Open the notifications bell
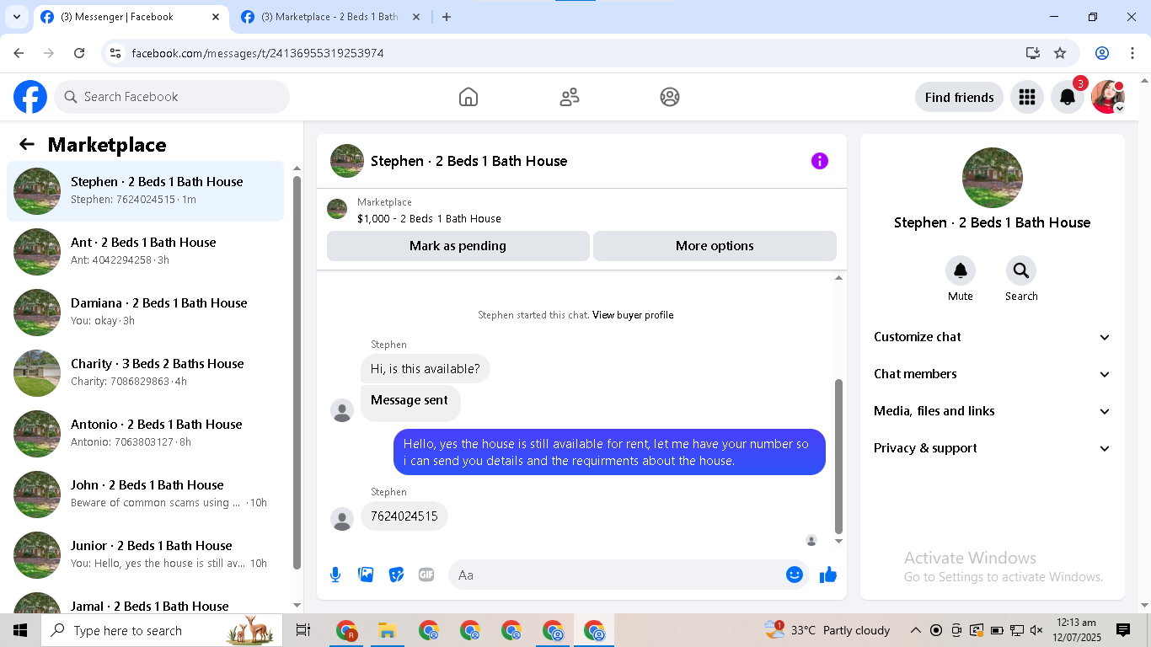Viewport: 1151px width, 647px height. coord(1068,97)
